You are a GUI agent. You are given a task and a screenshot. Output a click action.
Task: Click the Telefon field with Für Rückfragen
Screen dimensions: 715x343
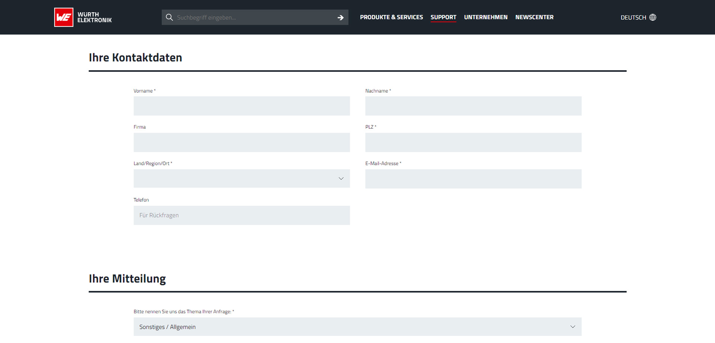[242, 215]
